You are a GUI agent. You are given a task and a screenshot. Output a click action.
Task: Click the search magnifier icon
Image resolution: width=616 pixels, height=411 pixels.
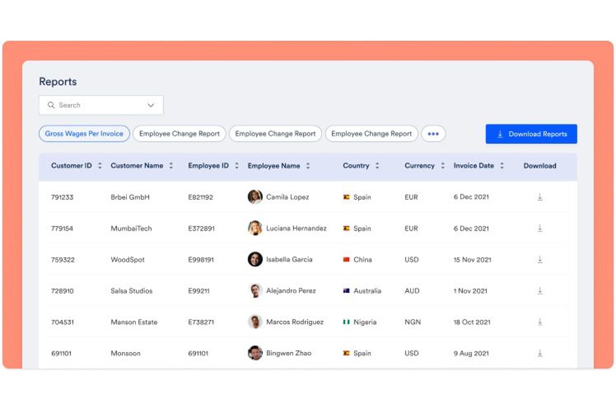point(51,105)
